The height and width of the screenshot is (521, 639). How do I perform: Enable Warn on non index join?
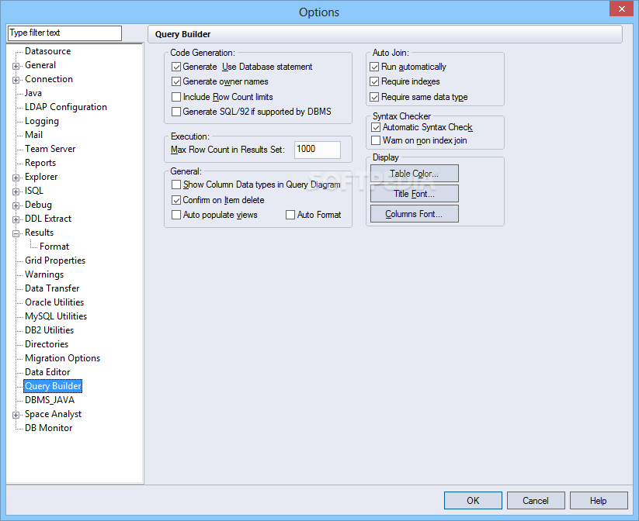(376, 140)
